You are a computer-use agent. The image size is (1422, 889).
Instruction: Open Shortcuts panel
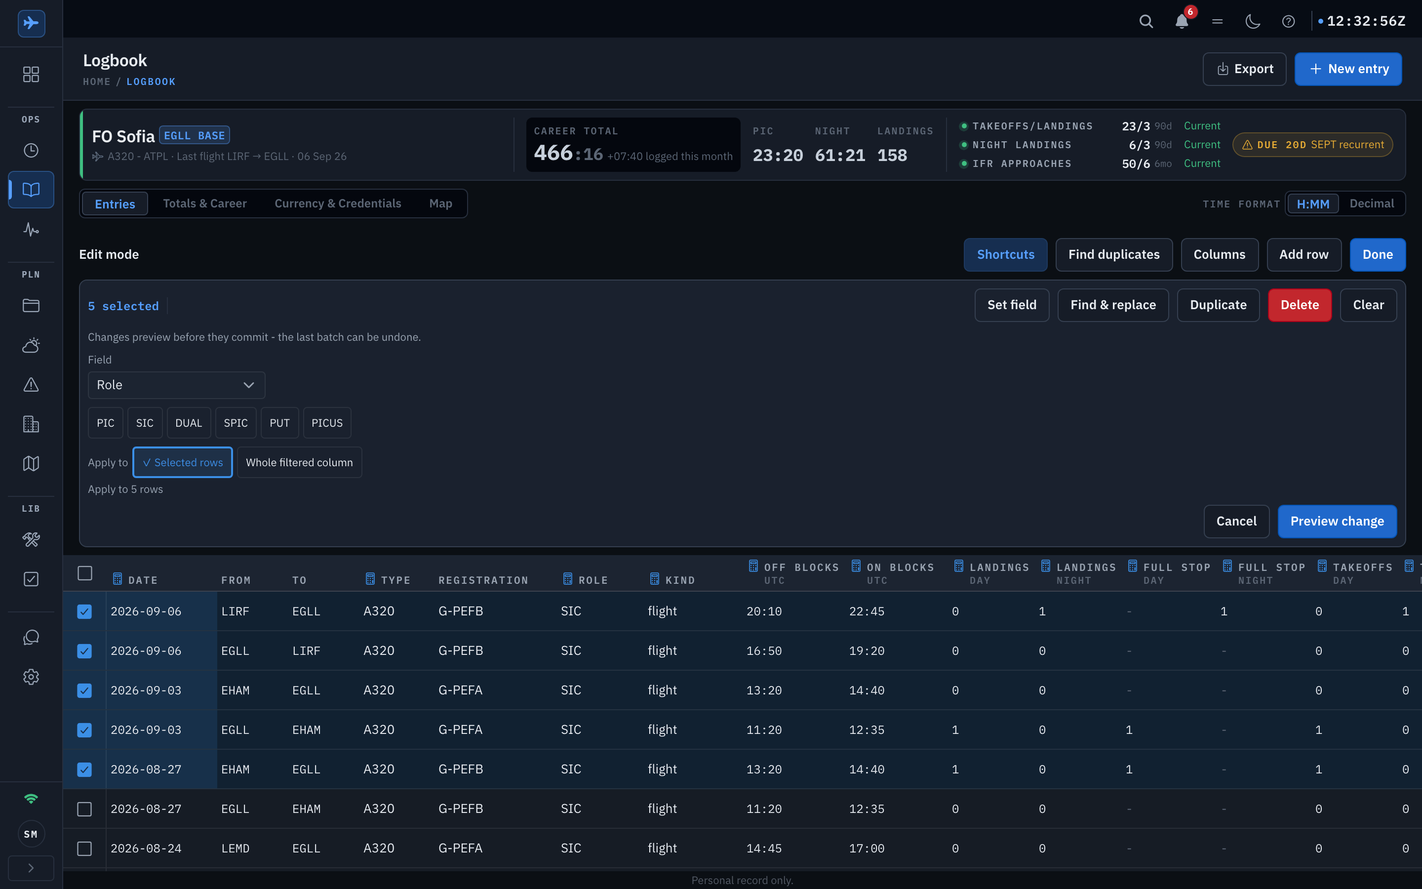[1005, 254]
